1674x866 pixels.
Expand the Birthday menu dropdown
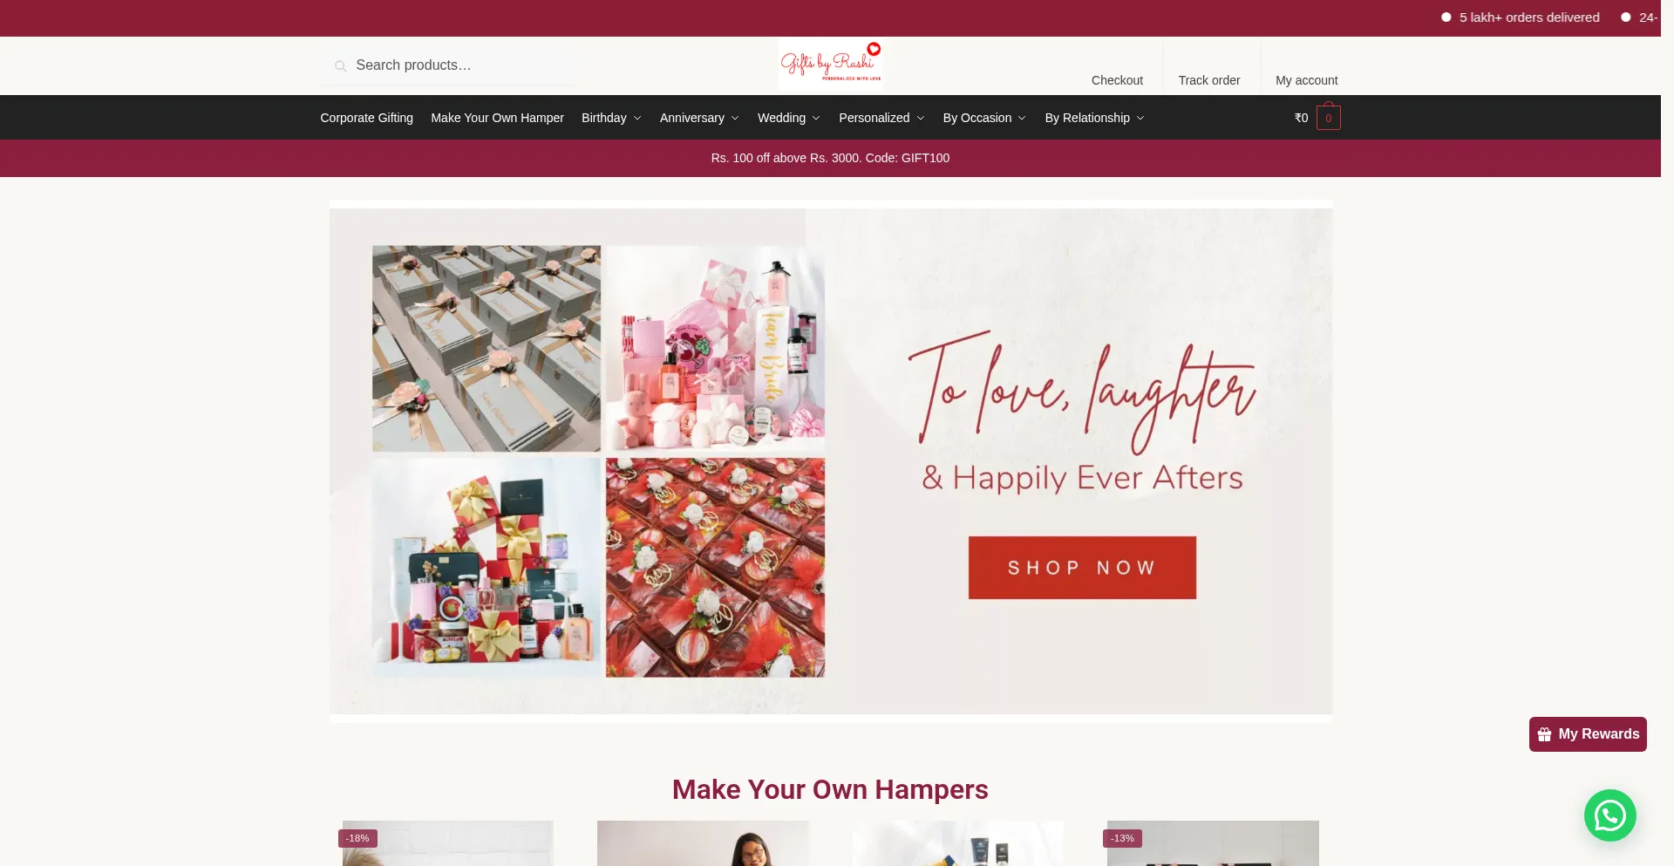tap(637, 118)
